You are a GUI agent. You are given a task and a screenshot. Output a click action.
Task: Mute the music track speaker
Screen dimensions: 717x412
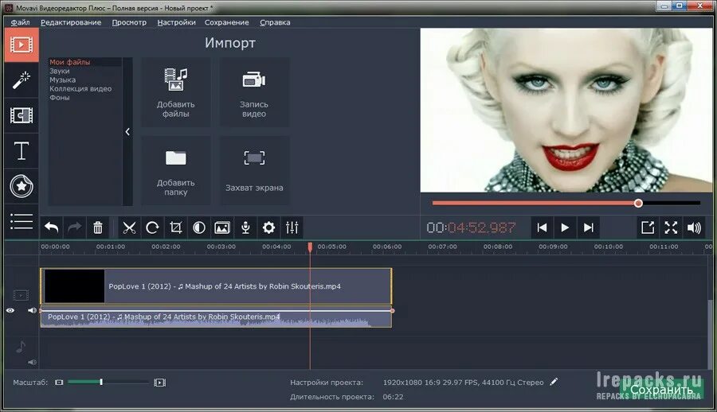point(32,362)
